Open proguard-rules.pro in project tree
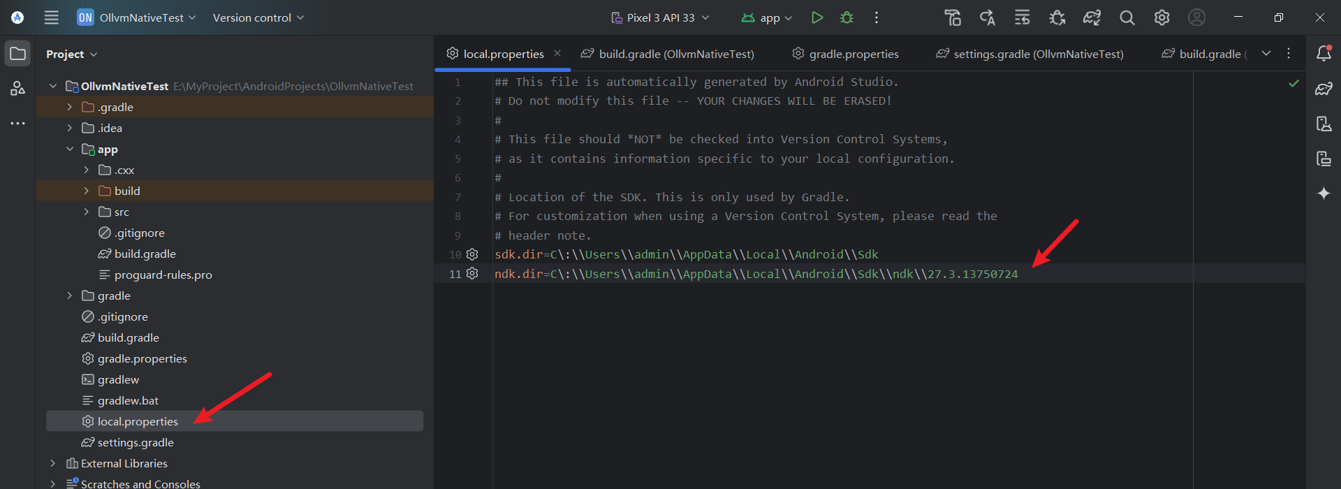The width and height of the screenshot is (1341, 489). coord(163,275)
